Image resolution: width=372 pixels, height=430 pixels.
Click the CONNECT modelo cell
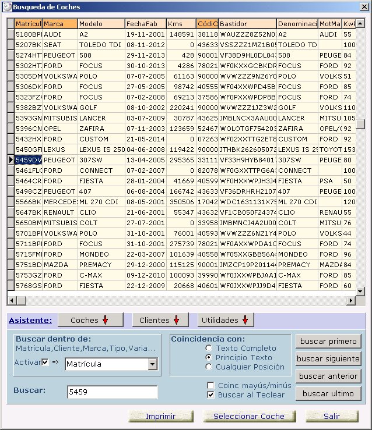101,170
